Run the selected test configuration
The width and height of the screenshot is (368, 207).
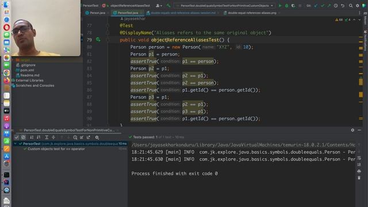[x=280, y=6]
